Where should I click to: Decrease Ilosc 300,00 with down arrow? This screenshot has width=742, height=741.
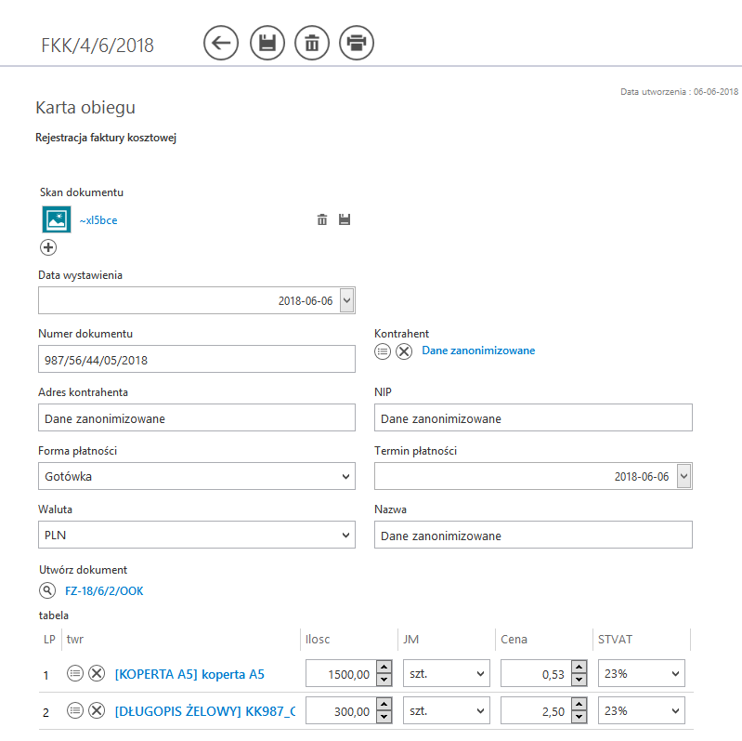[x=384, y=718]
